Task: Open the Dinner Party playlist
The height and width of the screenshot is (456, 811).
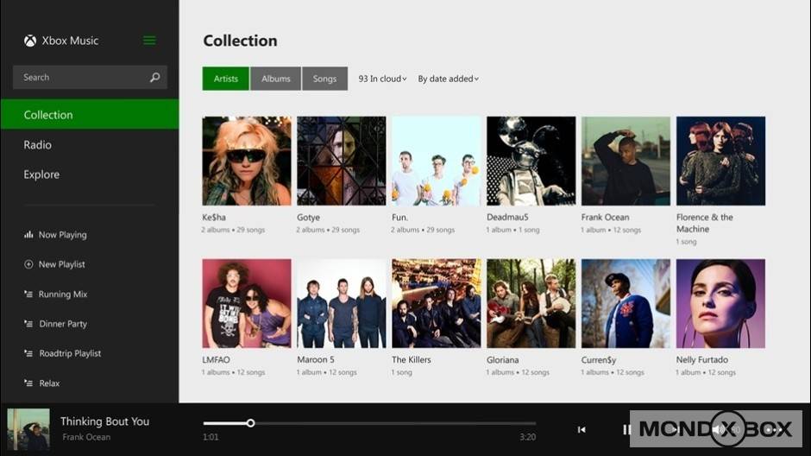Action: tap(62, 324)
